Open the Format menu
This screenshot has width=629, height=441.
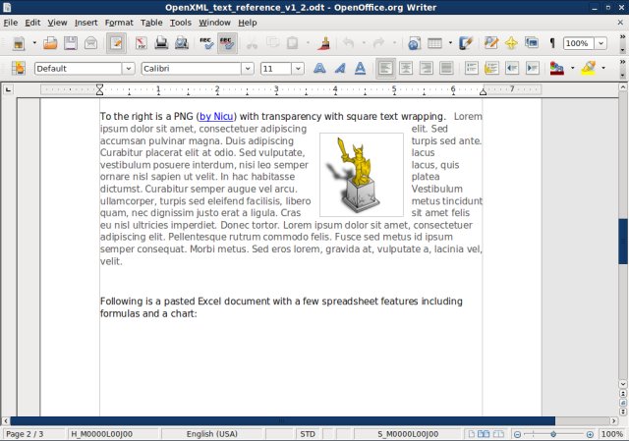pos(119,23)
